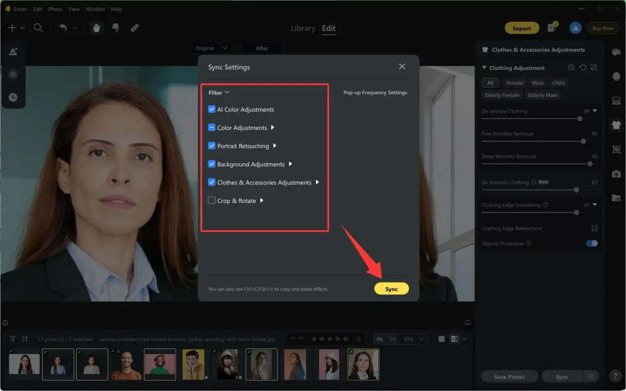Click the yellow Sync button
626x391 pixels.
click(391, 288)
